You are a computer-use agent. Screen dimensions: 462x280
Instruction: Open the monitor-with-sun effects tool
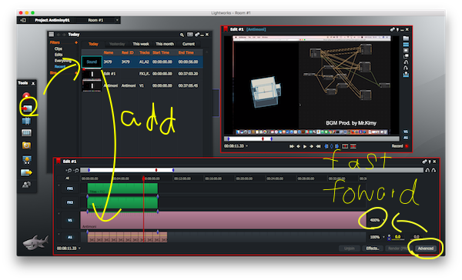[26, 159]
